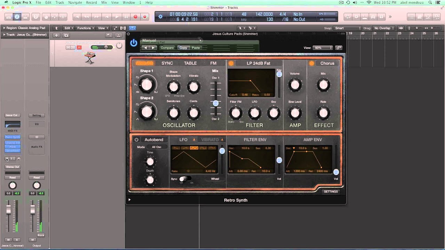Screen dimensions: 445x250
Task: Open the View dropdown in tracks area
Action: (x=103, y=28)
